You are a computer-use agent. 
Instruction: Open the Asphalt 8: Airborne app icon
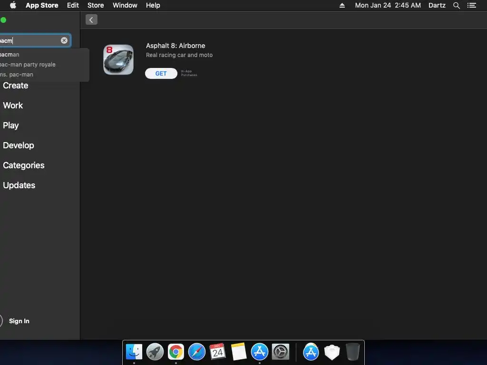[118, 59]
